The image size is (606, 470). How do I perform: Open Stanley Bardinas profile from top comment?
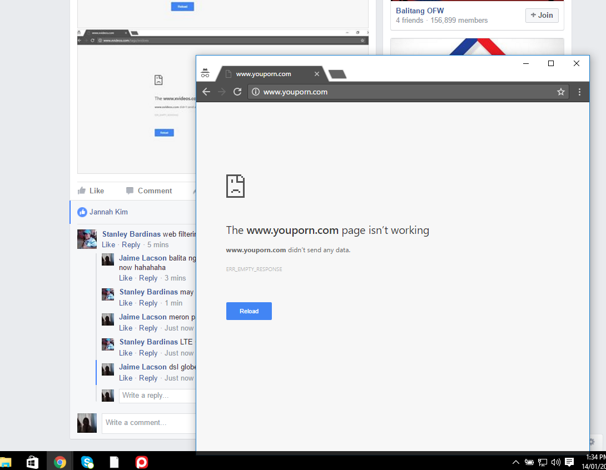(x=131, y=234)
